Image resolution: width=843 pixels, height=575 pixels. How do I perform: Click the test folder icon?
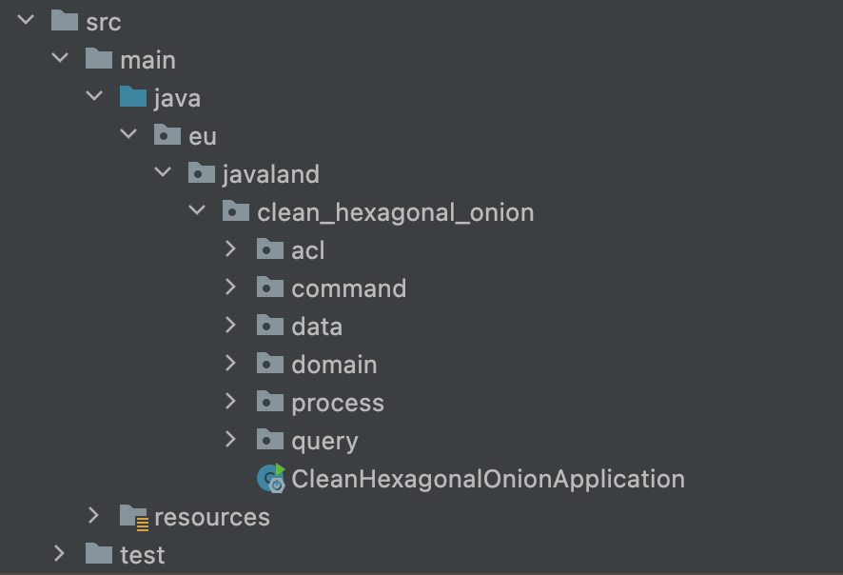pos(99,553)
